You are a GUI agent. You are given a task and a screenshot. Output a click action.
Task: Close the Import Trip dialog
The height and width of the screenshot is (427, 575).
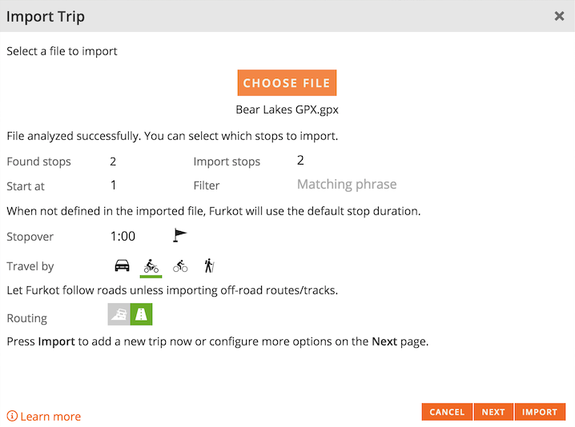coord(559,16)
